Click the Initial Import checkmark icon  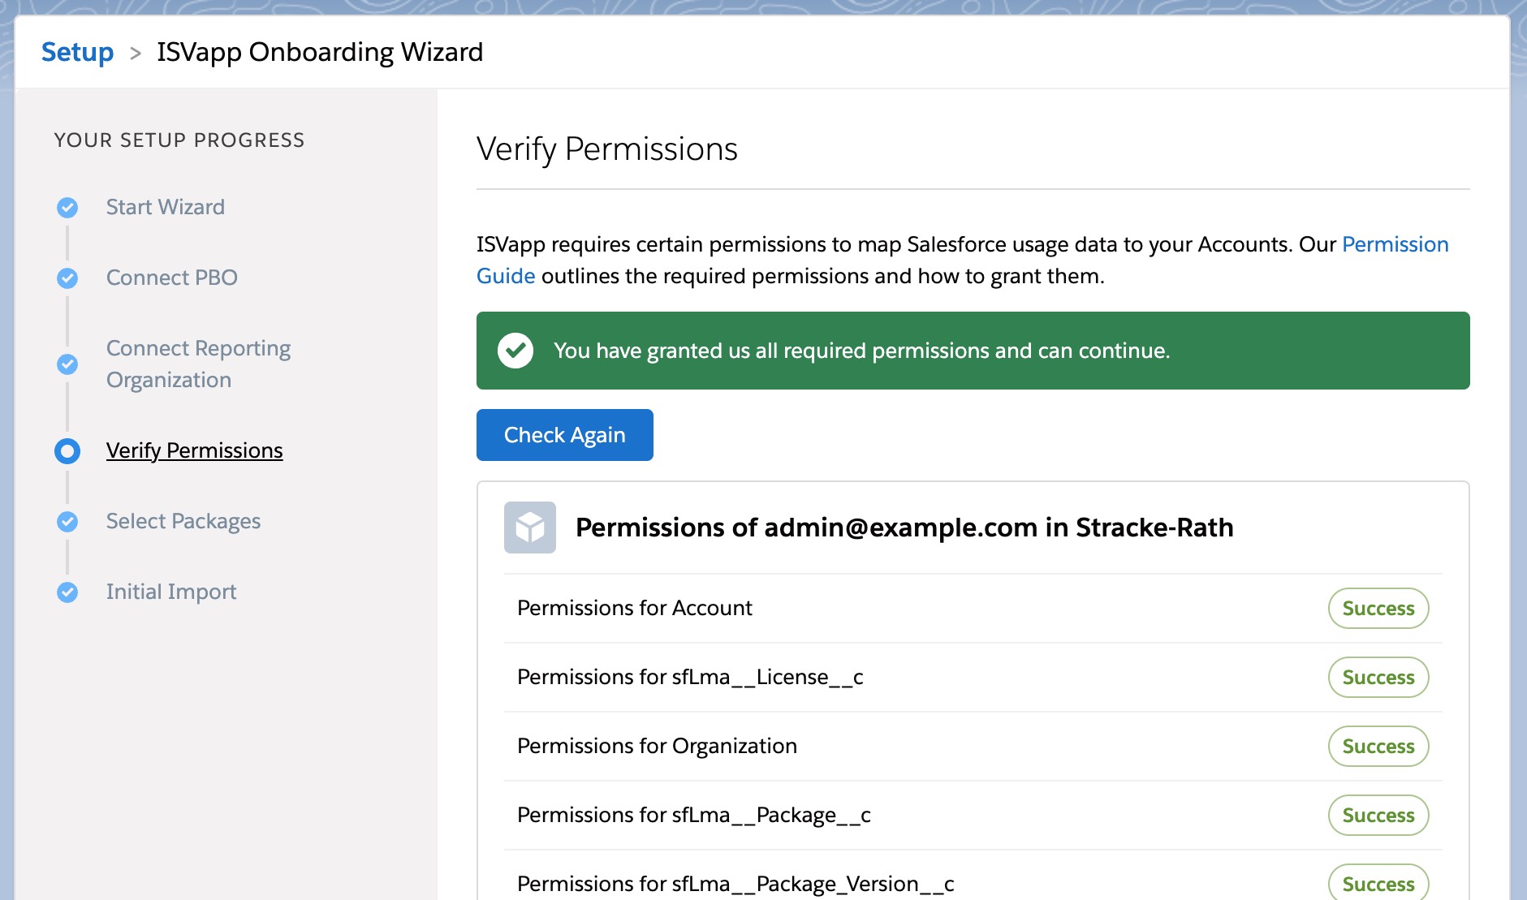[x=67, y=592]
